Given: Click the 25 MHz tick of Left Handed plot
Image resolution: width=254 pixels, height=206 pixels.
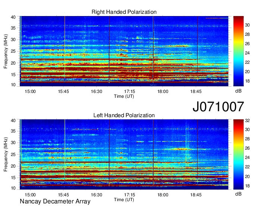Looking at the screenshot, I should (x=13, y=154).
